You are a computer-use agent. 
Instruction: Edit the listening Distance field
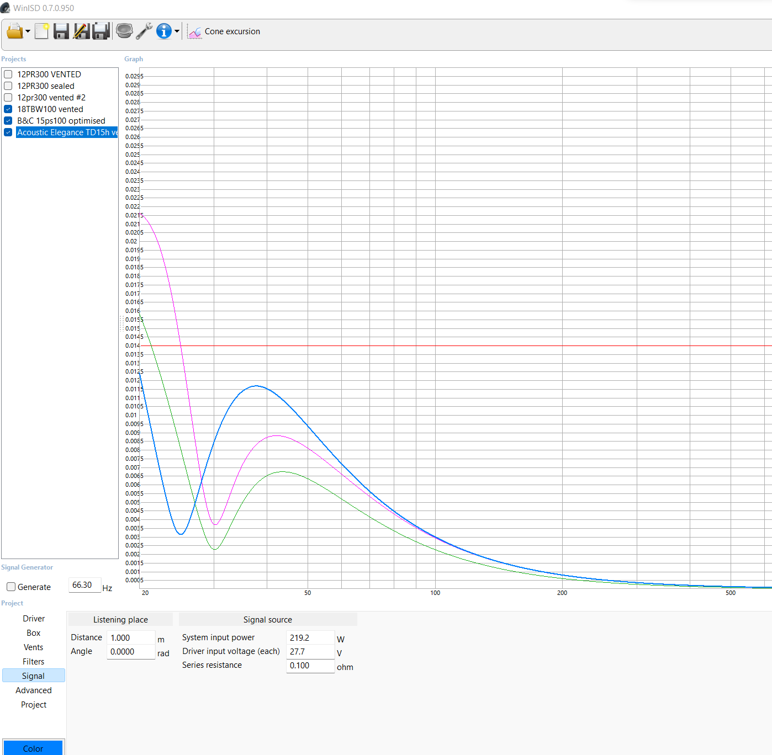[131, 637]
